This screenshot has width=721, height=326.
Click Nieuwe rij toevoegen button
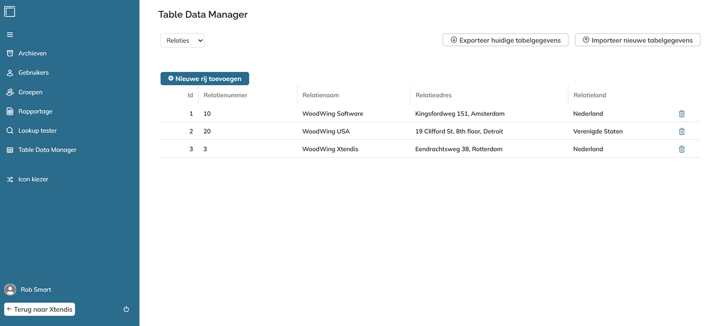click(205, 78)
